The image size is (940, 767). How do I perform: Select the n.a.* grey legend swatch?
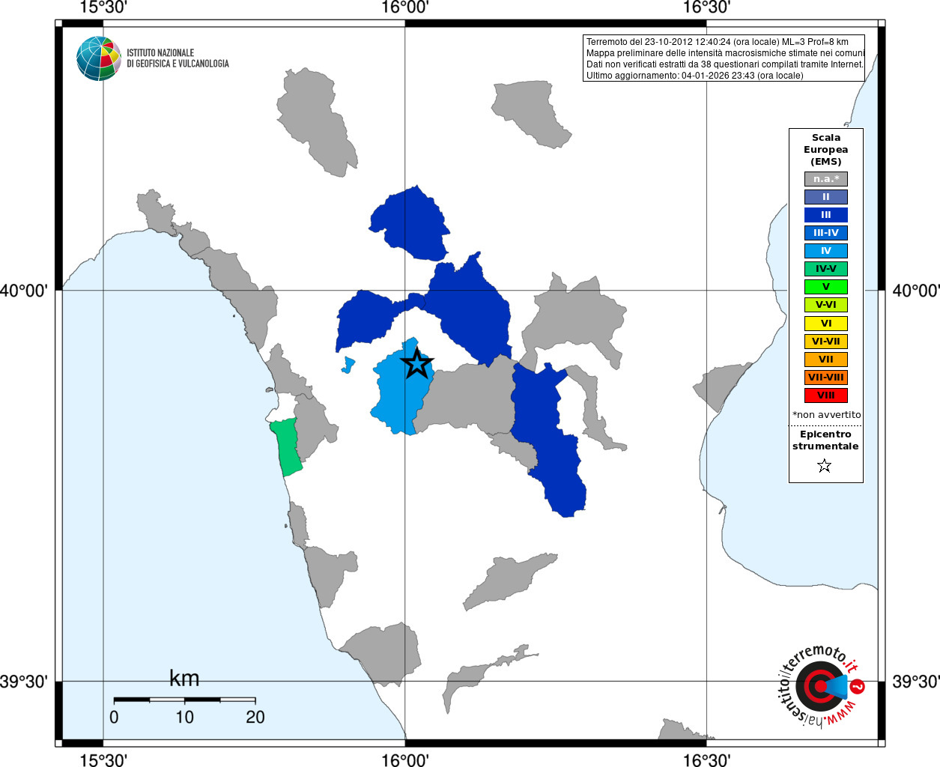(826, 179)
